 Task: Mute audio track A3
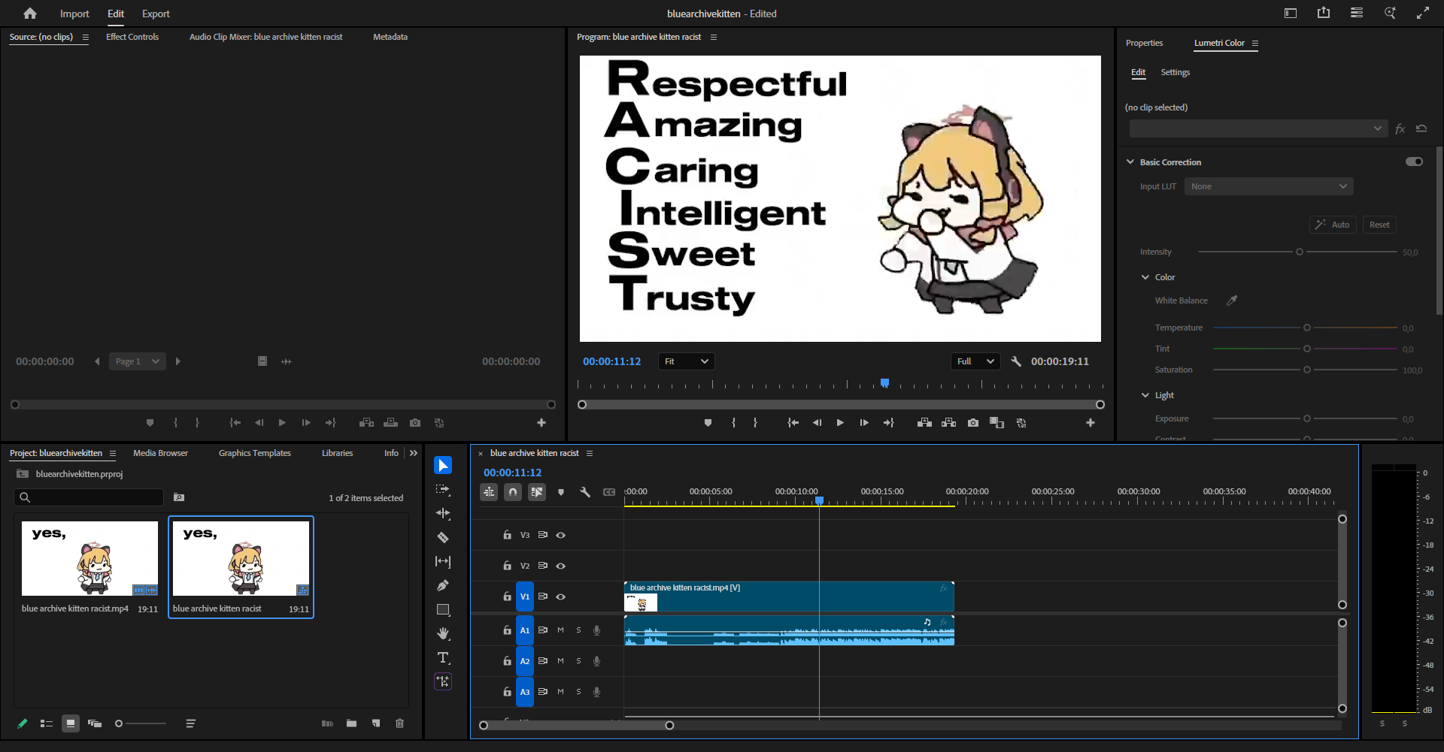point(560,692)
